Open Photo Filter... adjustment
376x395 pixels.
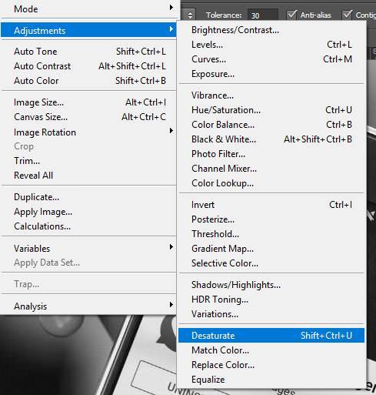click(271, 154)
